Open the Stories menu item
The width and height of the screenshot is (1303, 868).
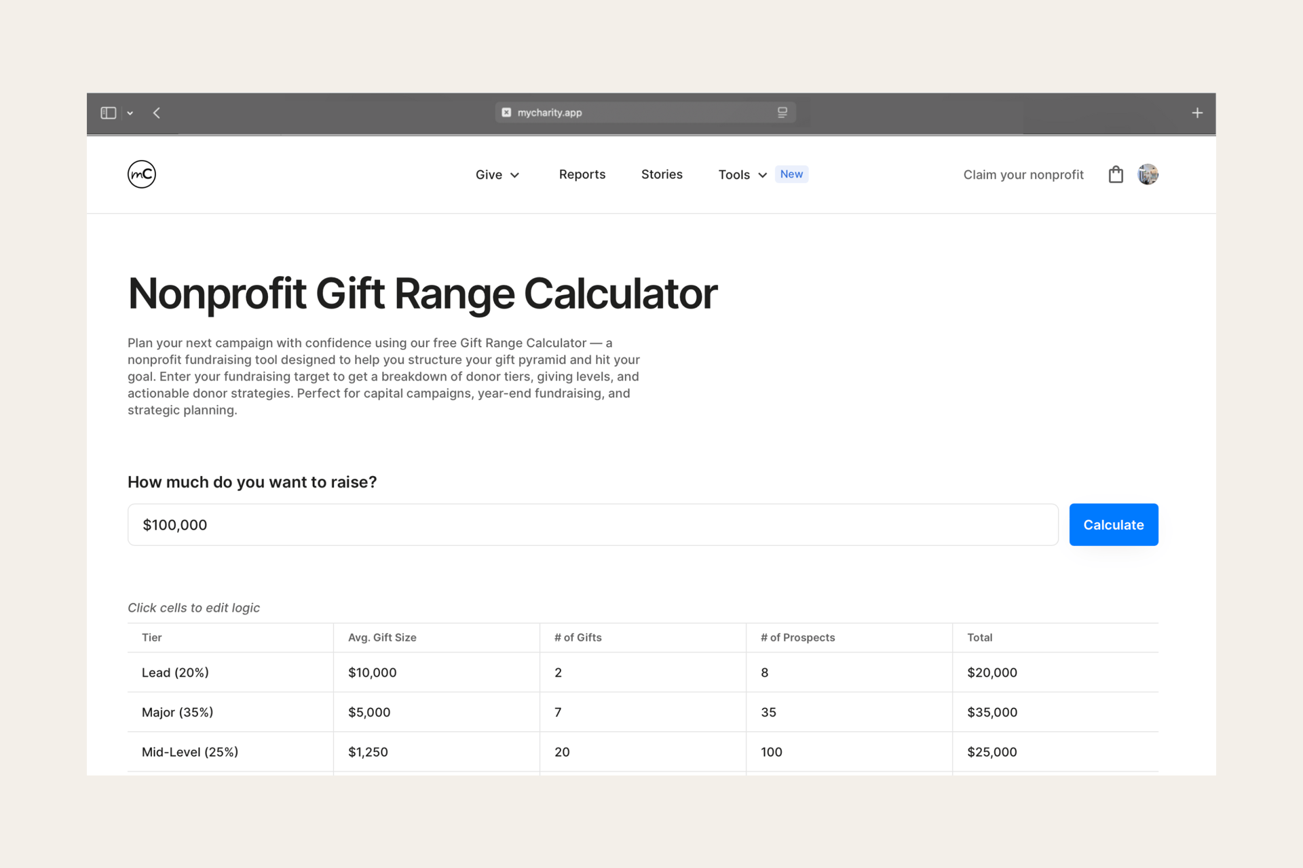click(x=661, y=174)
